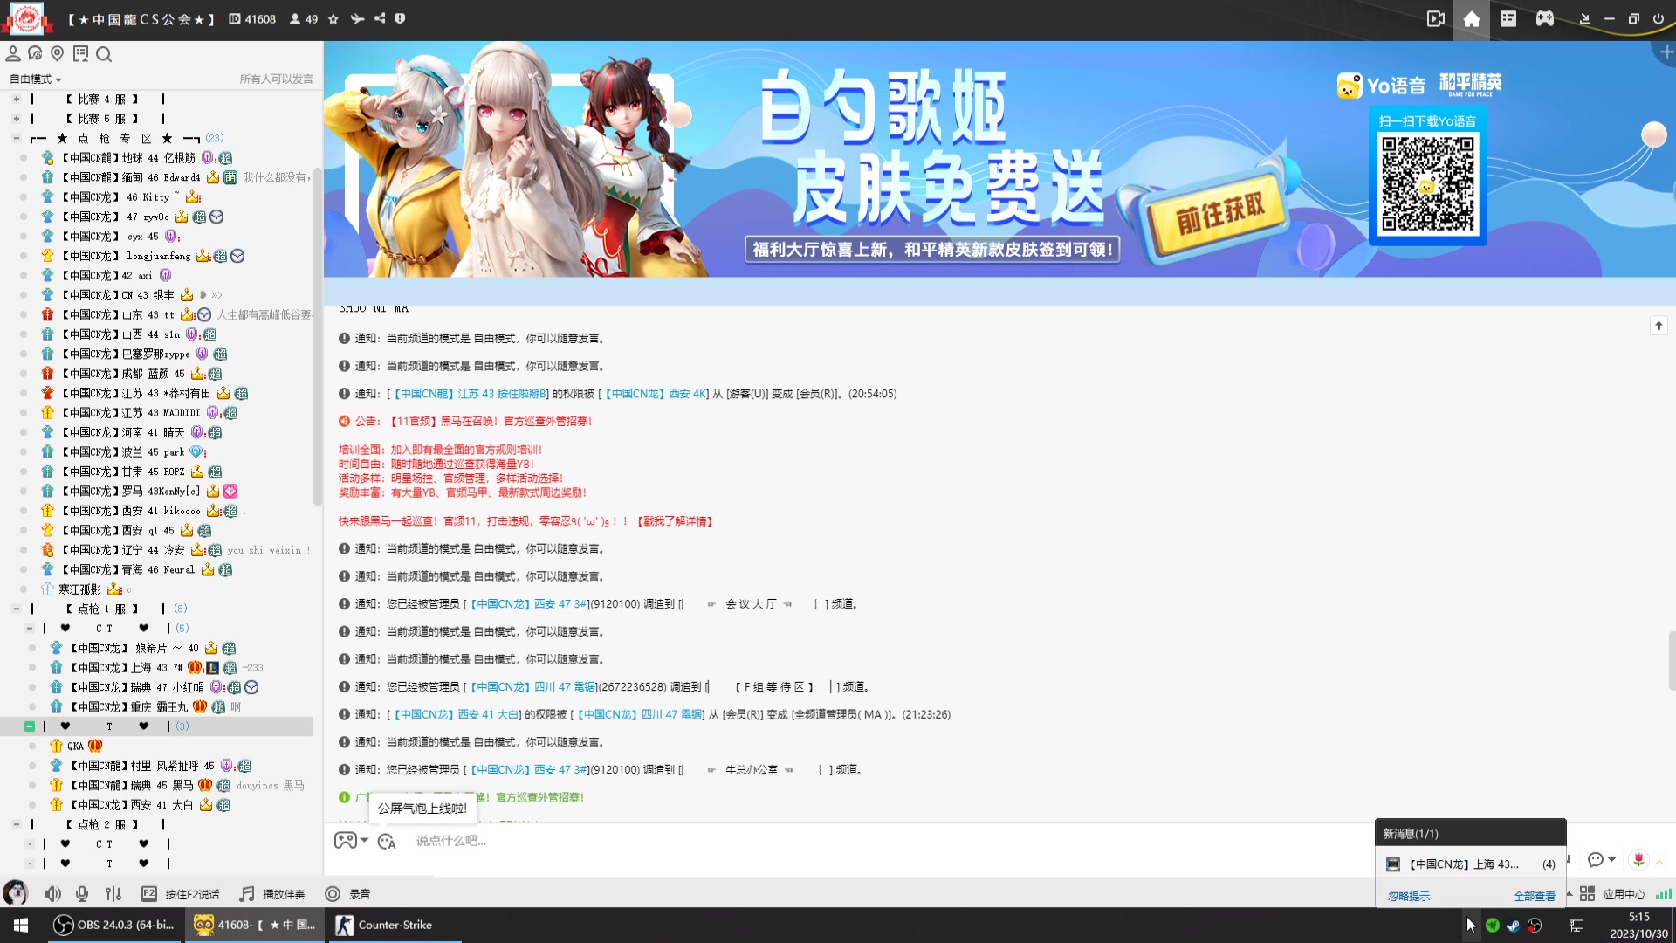Click the chat messages icon in the top toolbar
This screenshot has height=943, width=1676.
pyautogui.click(x=35, y=53)
